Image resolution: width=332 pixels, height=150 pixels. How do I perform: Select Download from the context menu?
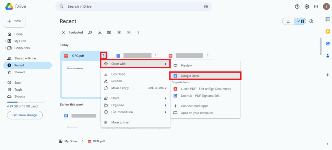pos(136,74)
